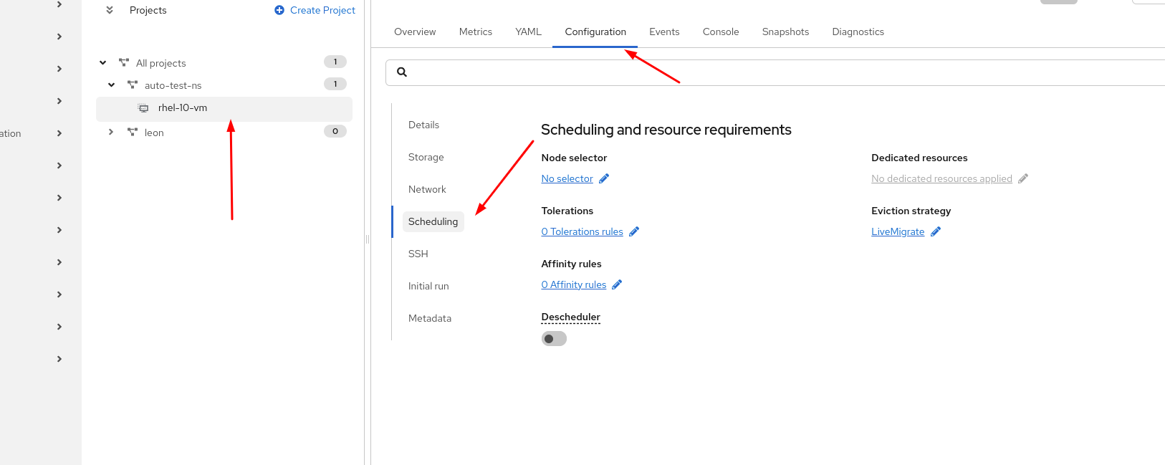Click the 0 Tolerations rules link
Screen dimensions: 1165x465
pos(582,231)
